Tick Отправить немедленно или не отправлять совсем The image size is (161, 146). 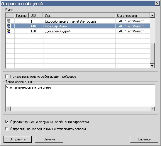7,129
